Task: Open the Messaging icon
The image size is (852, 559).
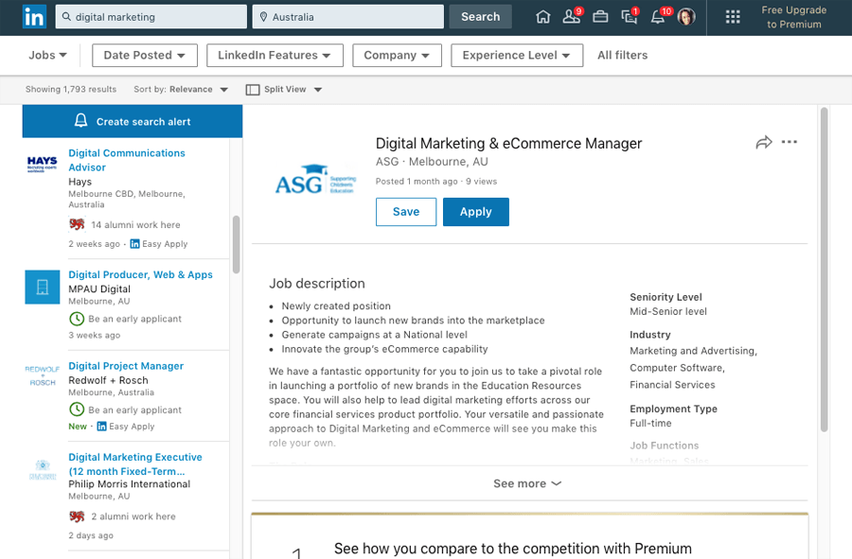Action: [630, 17]
